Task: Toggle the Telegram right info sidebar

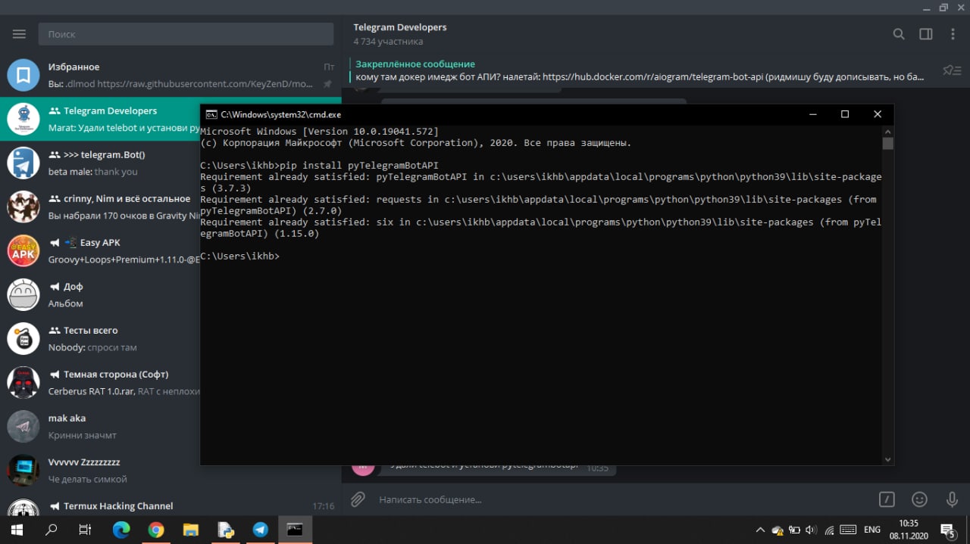Action: click(x=925, y=34)
